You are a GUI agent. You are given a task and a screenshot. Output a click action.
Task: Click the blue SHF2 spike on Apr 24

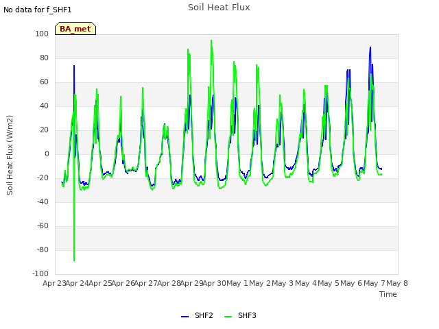click(74, 66)
